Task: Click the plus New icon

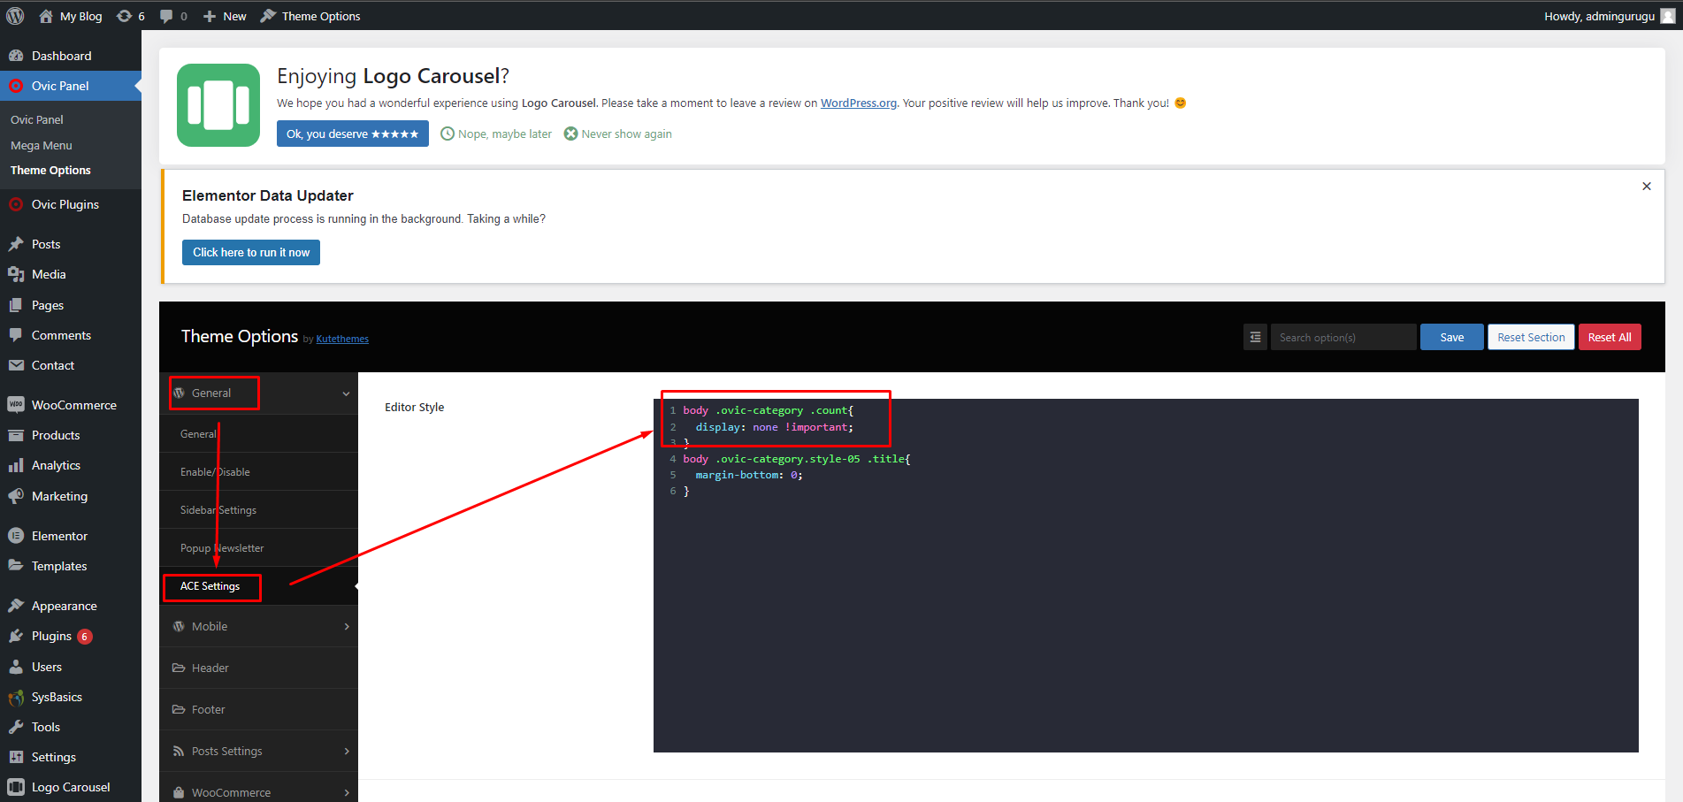Action: (x=210, y=16)
